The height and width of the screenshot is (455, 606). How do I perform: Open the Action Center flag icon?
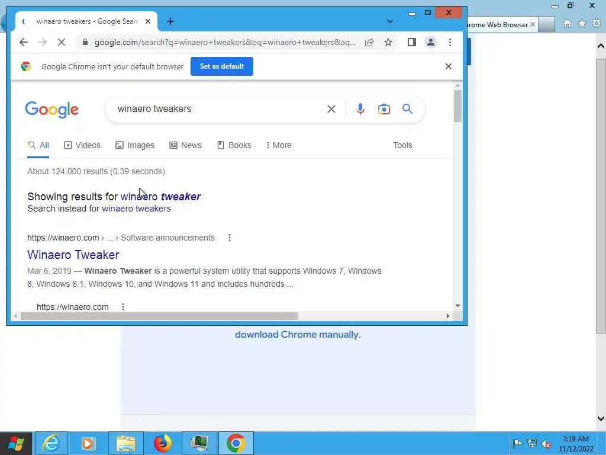click(517, 443)
